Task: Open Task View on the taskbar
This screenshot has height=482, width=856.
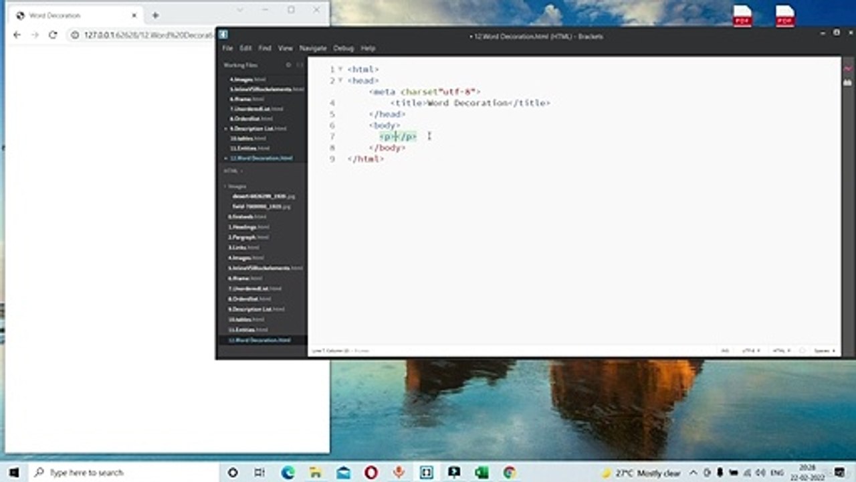Action: coord(259,473)
